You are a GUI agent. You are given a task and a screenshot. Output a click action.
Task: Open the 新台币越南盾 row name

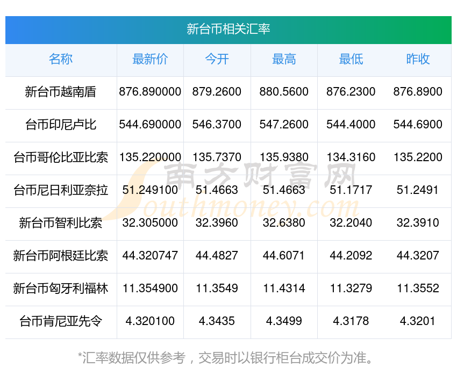click(61, 92)
